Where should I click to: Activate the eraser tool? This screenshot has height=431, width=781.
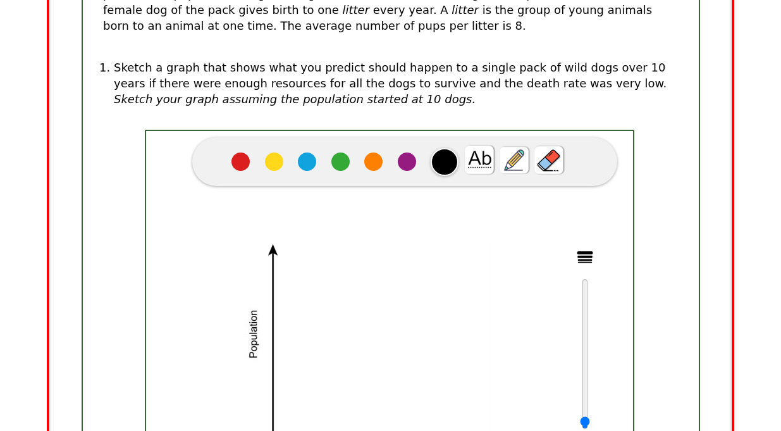point(549,160)
